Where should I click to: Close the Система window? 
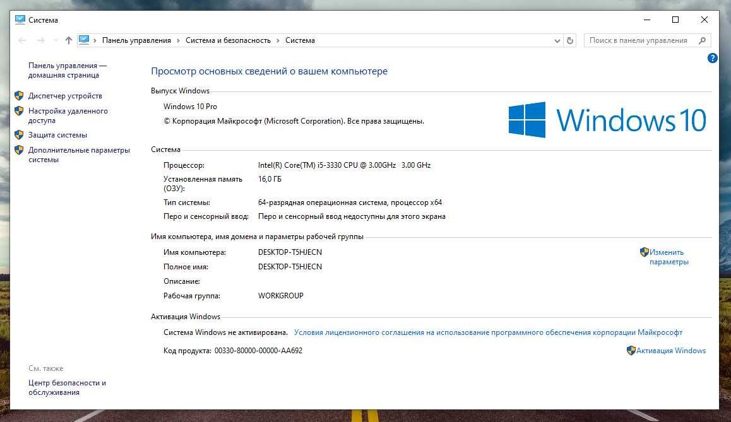point(704,20)
